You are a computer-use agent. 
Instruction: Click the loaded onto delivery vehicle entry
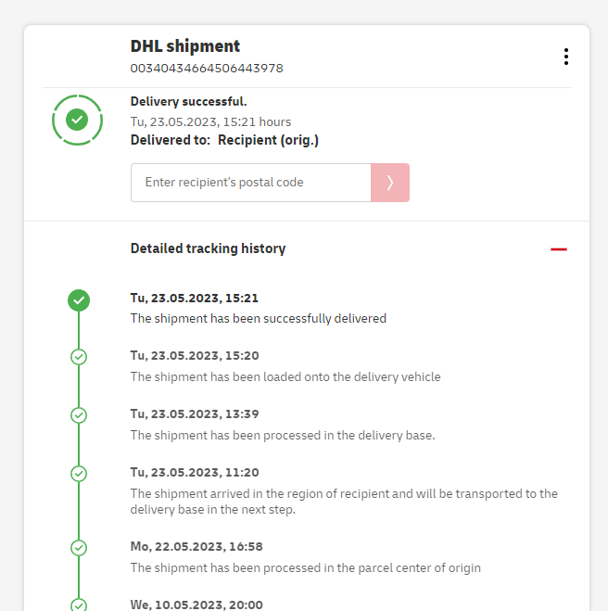click(x=285, y=376)
